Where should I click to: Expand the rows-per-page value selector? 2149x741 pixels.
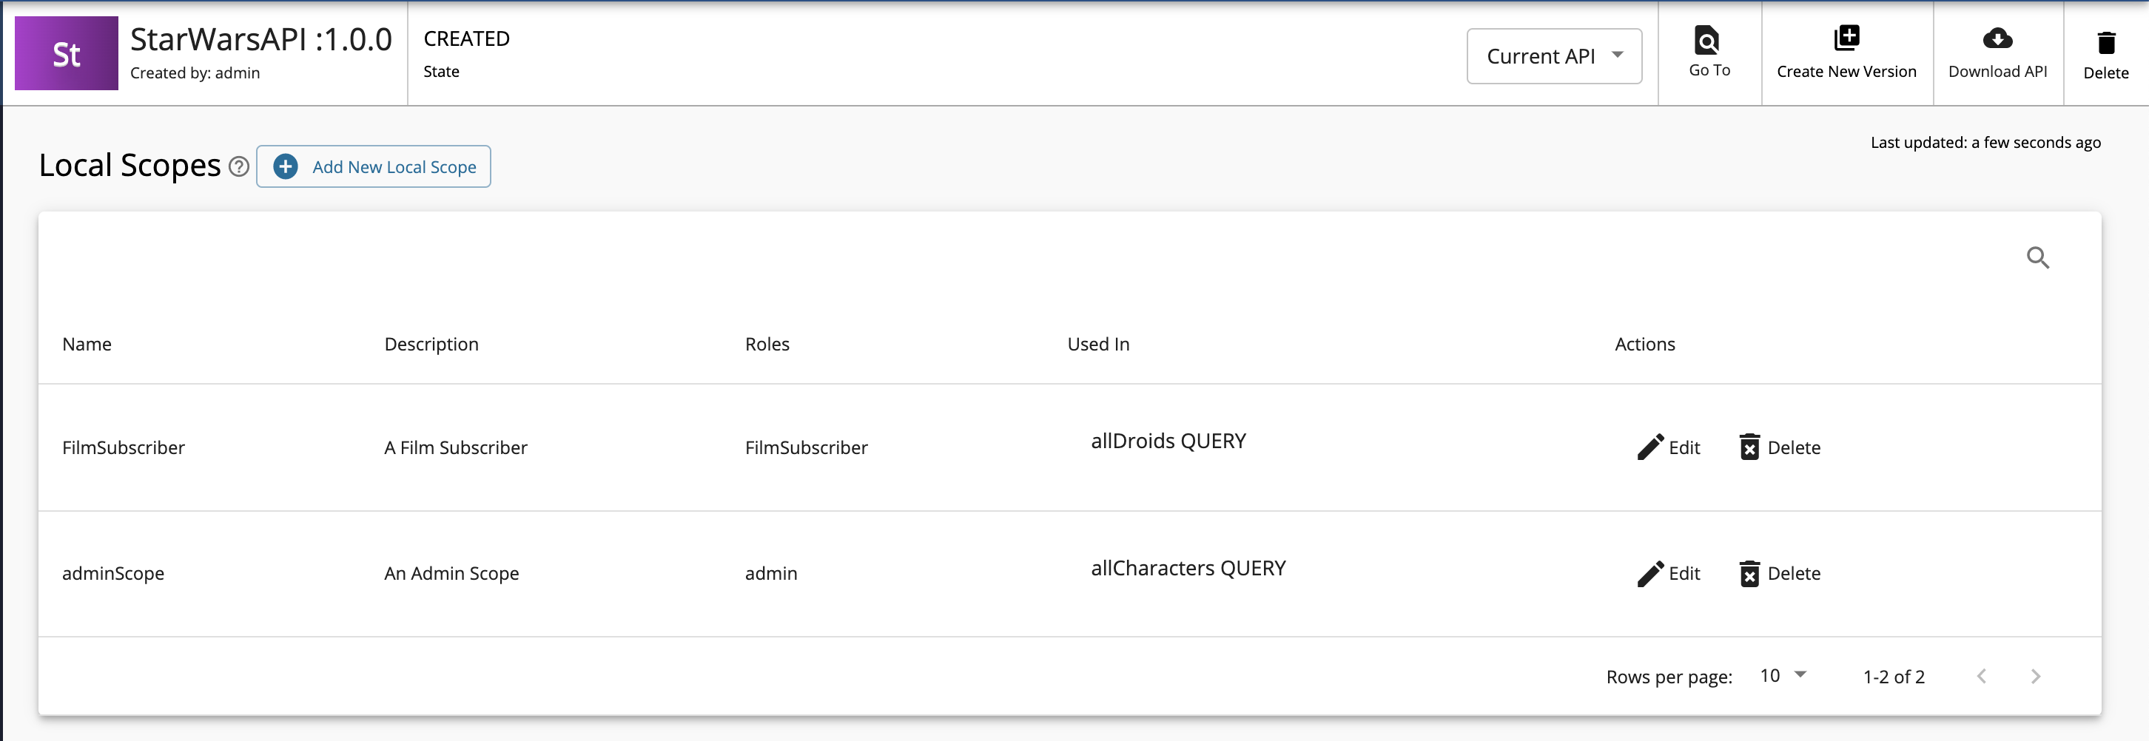1783,676
